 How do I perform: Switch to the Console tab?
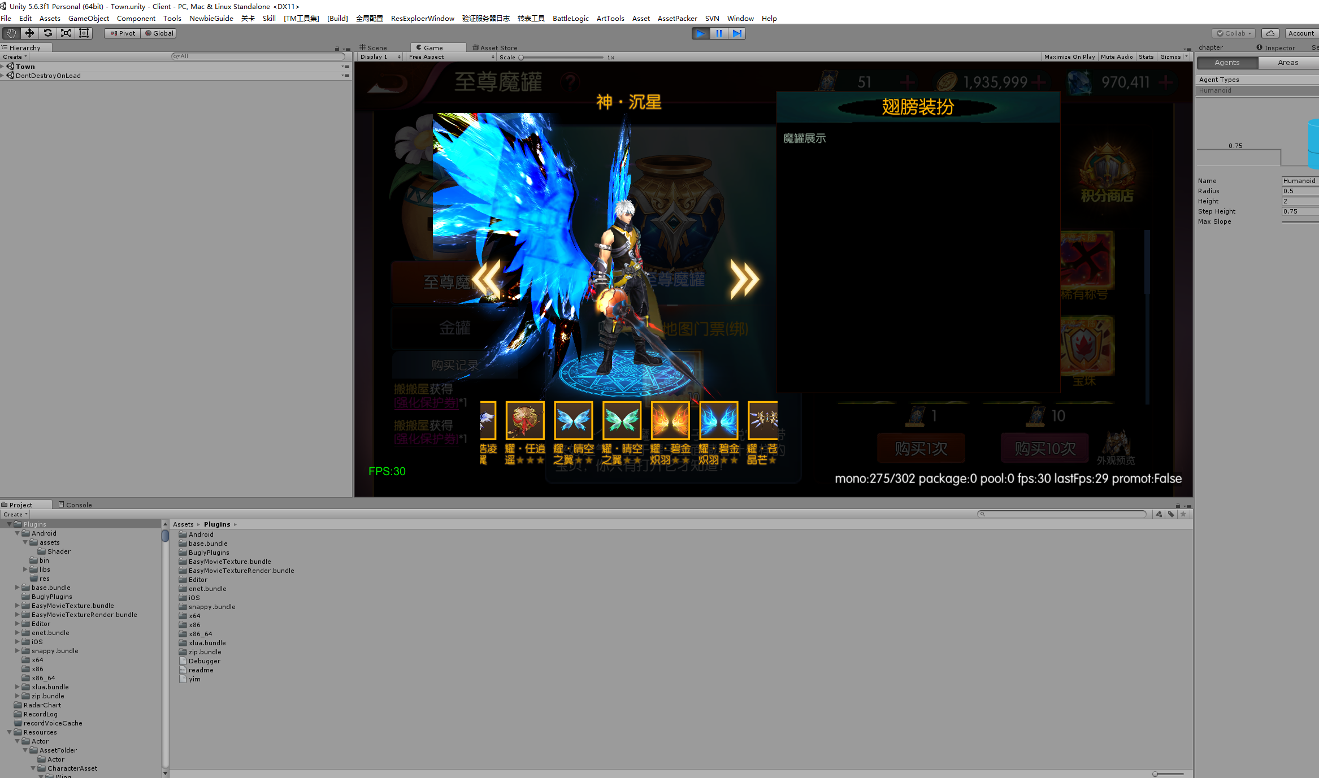click(x=76, y=505)
